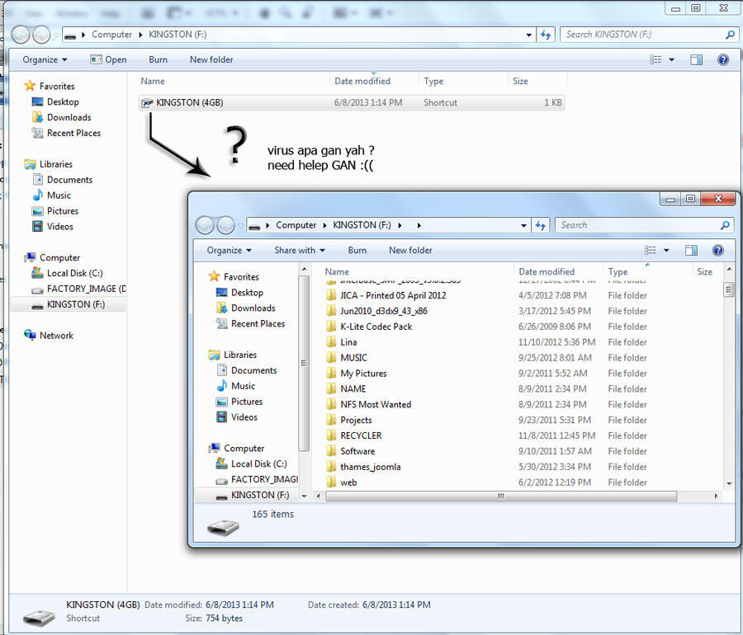Viewport: 743px width, 635px height.
Task: Click Network in the navigation pane
Action: pos(56,336)
